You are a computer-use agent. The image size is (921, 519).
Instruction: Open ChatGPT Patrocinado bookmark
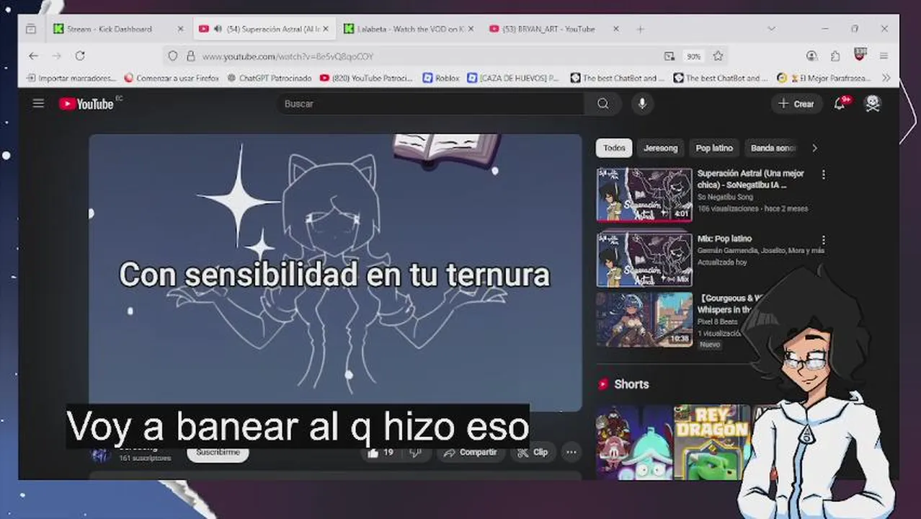(269, 78)
